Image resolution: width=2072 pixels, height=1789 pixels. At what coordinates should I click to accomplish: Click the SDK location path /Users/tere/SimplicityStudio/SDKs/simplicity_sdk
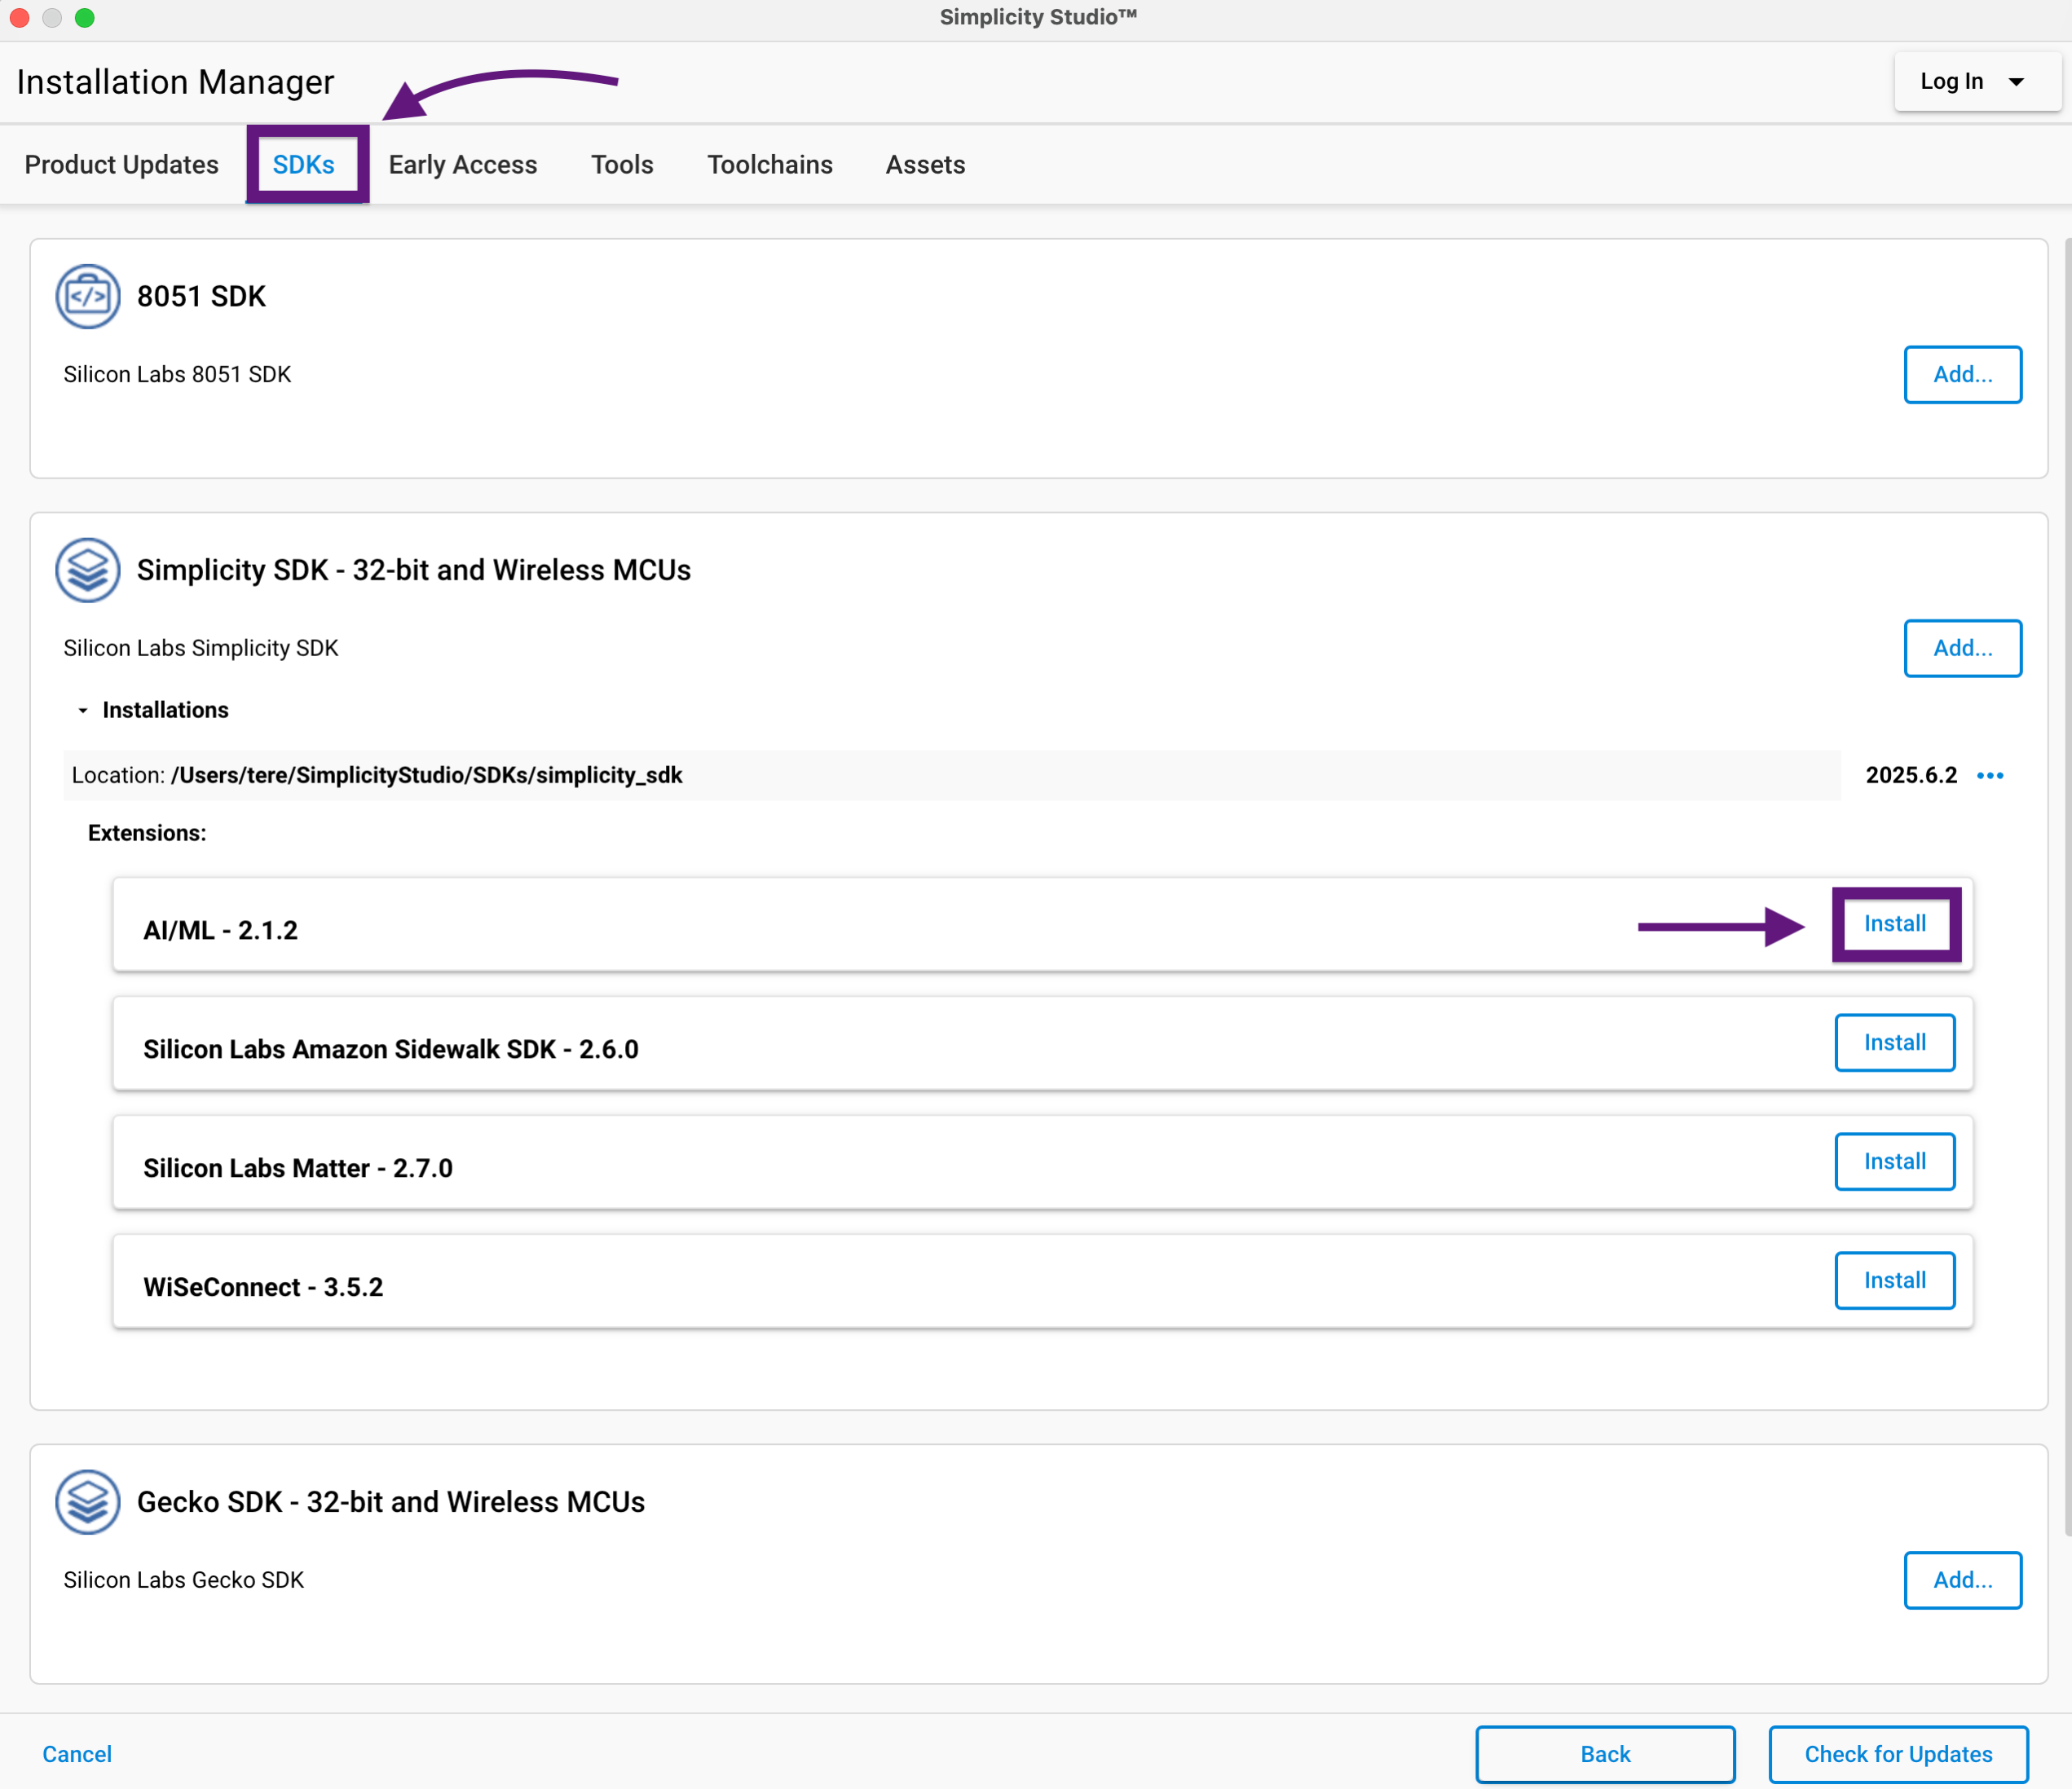tap(427, 776)
